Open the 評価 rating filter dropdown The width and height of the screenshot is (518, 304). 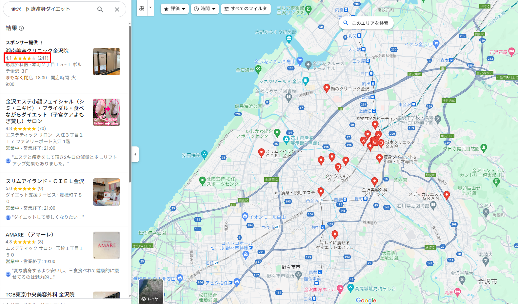175,9
